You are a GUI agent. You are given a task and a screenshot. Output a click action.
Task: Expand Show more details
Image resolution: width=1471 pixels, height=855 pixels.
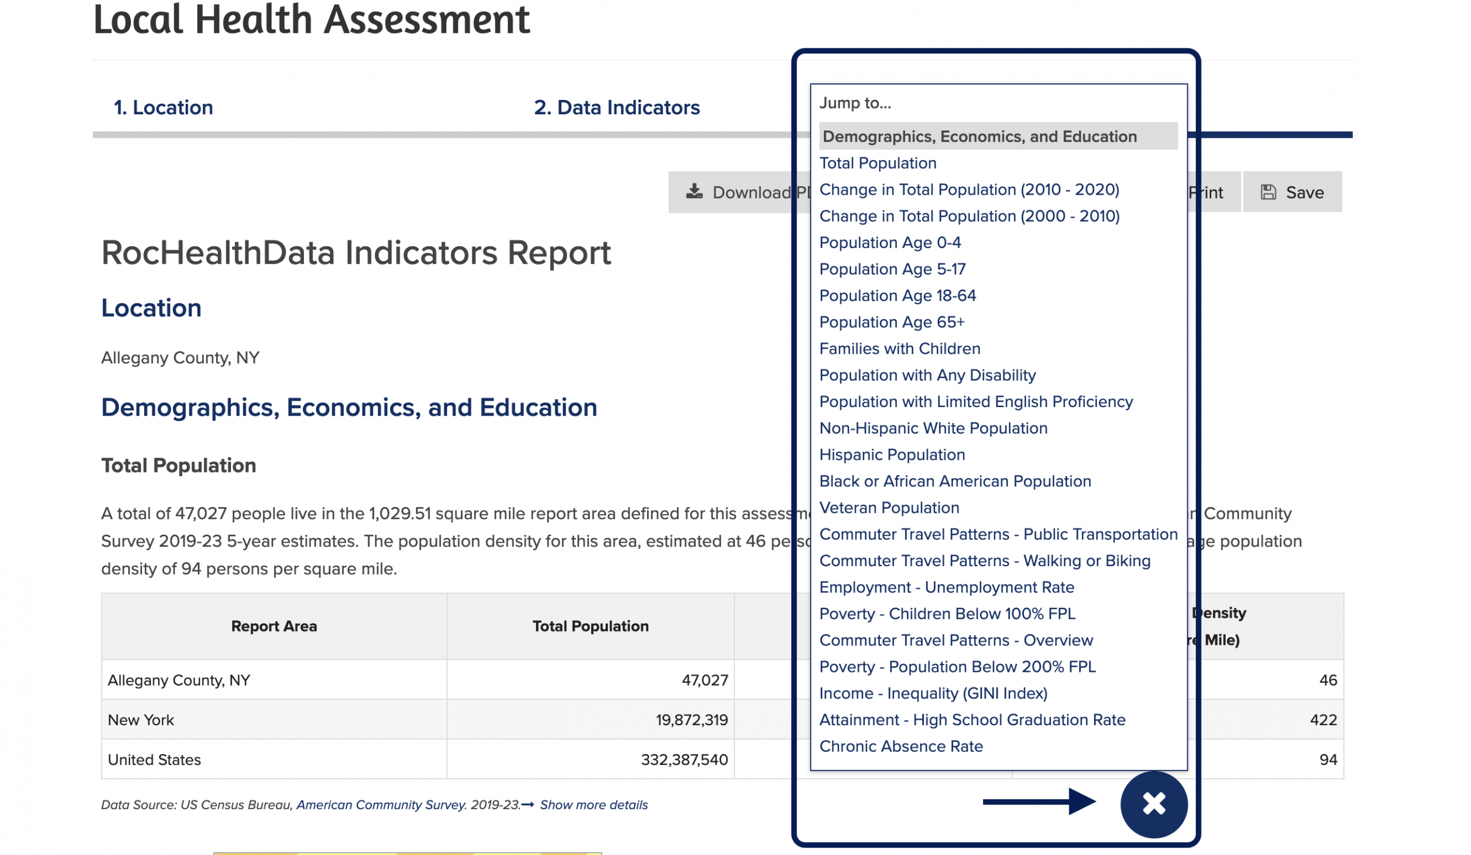point(594,804)
